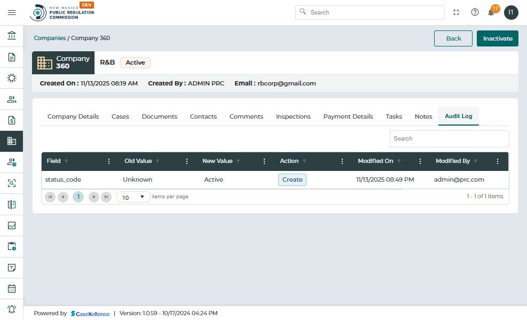Screen dimensions: 527x320
Task: Open the text note sidebar icon
Action: [12, 268]
